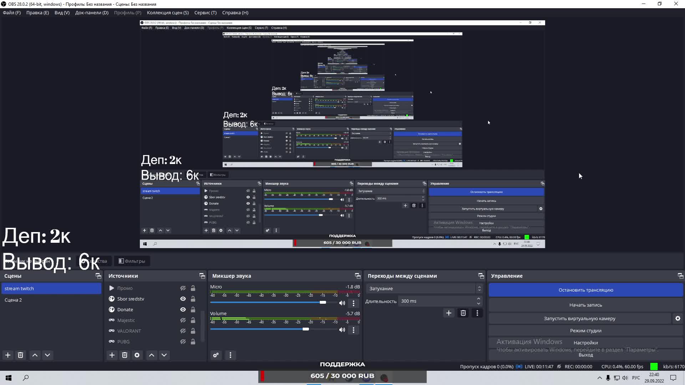Open Windows taskbar search
The height and width of the screenshot is (385, 685).
coord(26,378)
